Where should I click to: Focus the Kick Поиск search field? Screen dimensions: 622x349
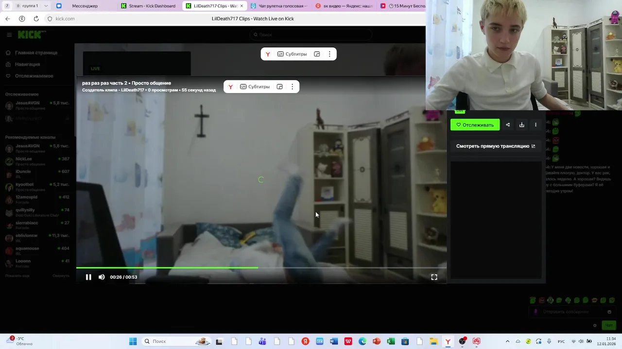click(311, 34)
